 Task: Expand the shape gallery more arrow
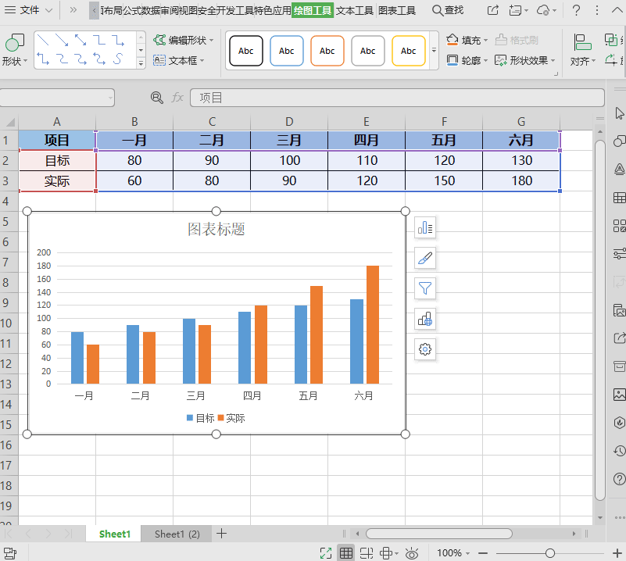[141, 63]
